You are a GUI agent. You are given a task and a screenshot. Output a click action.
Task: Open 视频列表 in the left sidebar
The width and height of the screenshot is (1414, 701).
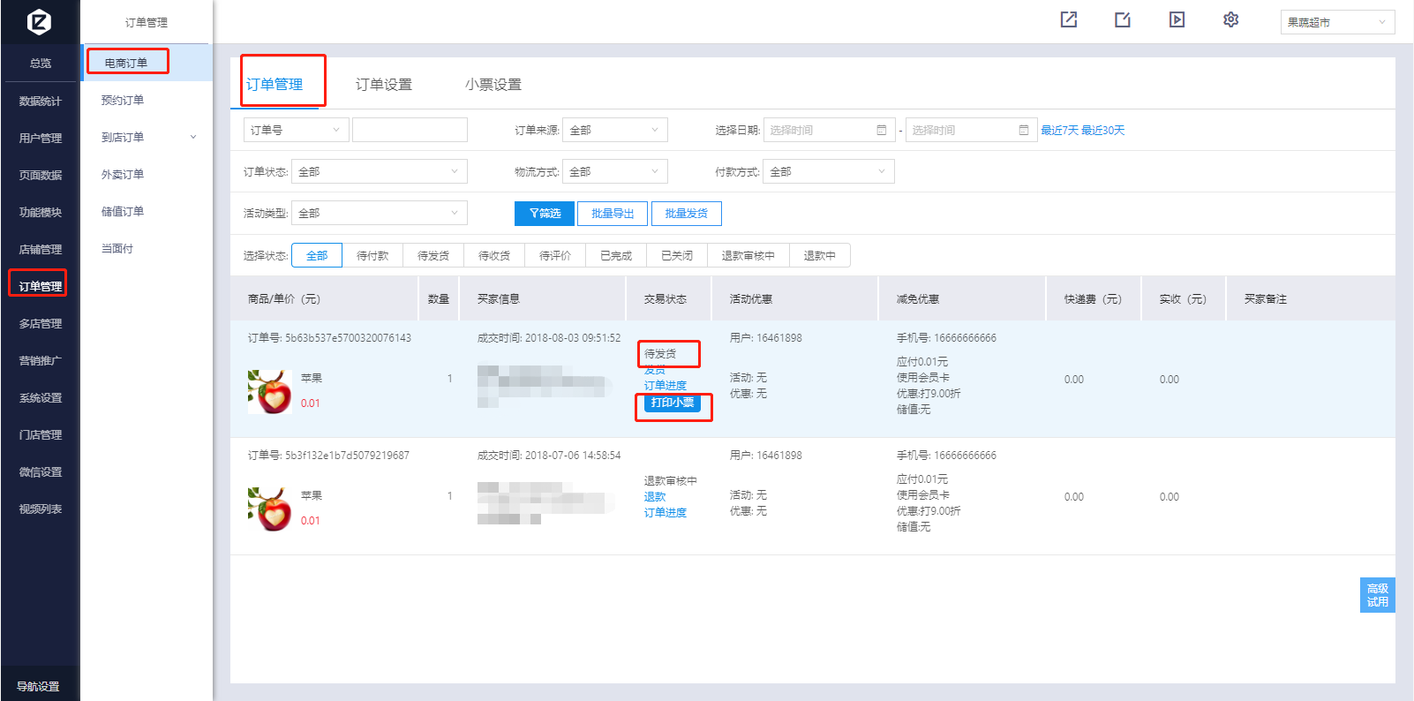pos(41,509)
